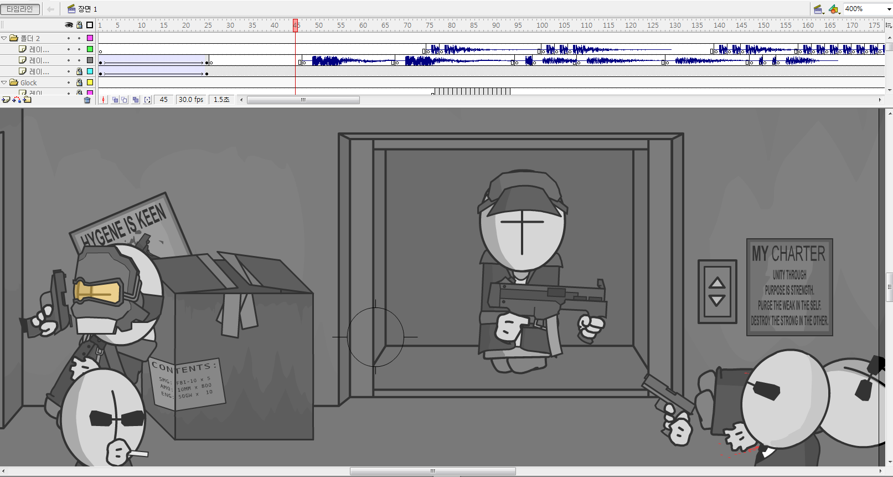Image resolution: width=893 pixels, height=477 pixels.
Task: Click the Center Frame button
Action: [104, 100]
